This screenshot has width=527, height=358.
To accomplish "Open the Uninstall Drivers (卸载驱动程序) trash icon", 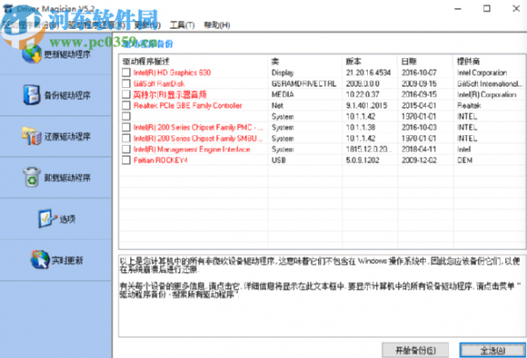I will click(x=29, y=177).
